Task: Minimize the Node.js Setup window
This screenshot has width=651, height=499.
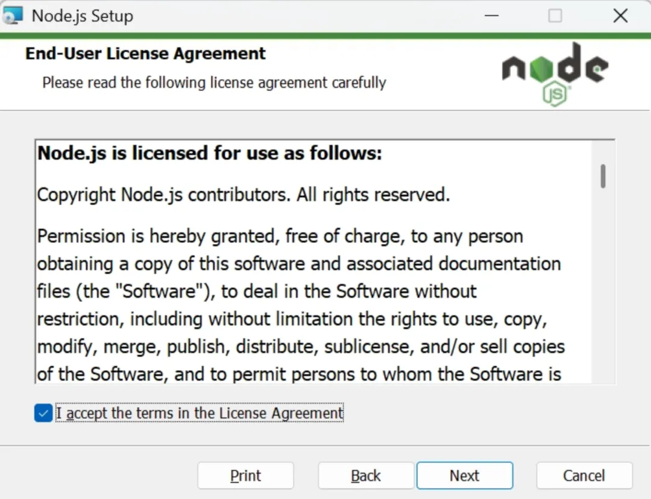Action: [491, 16]
